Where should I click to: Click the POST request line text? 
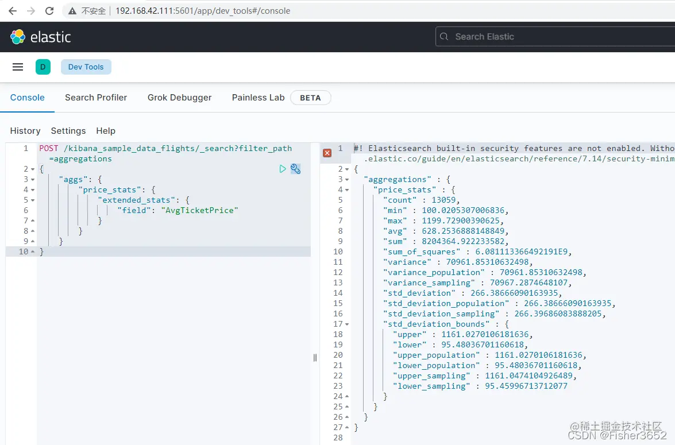pyautogui.click(x=166, y=149)
